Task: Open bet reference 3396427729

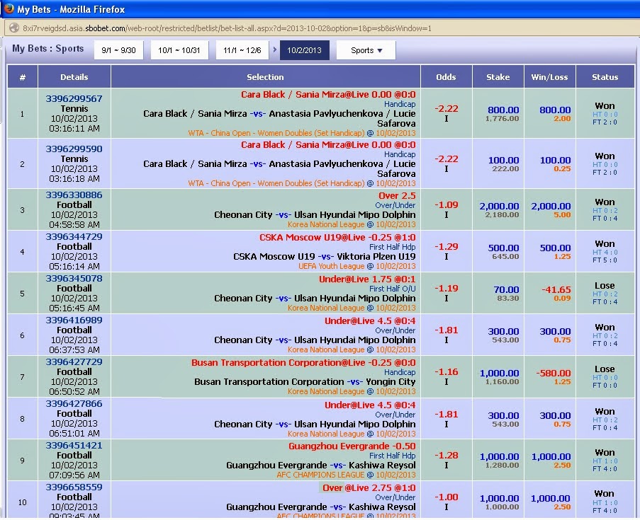Action: pos(74,362)
